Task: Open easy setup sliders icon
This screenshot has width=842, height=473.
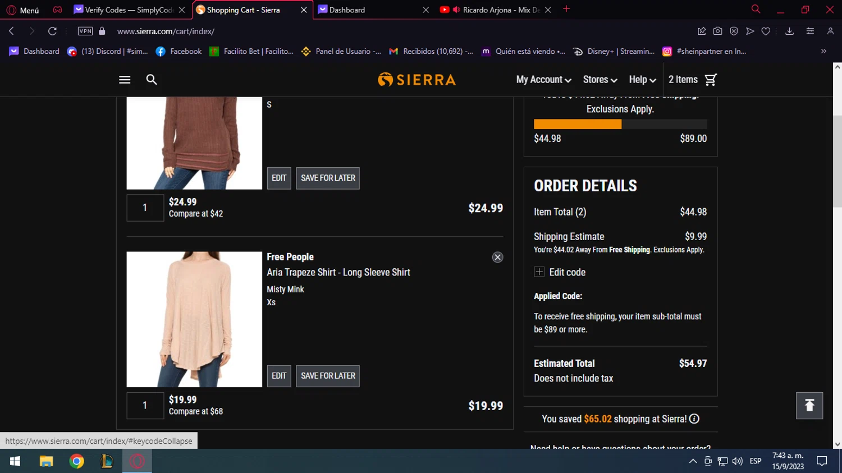Action: point(810,31)
